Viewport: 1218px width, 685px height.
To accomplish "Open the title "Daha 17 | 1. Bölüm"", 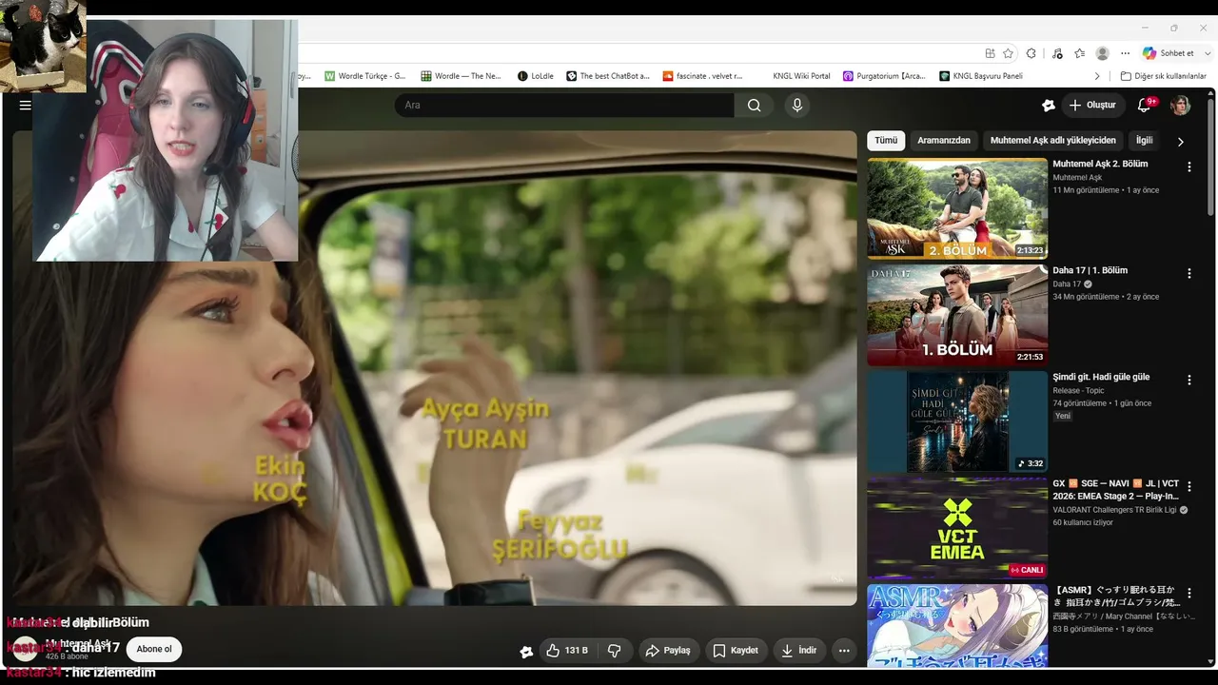I will click(x=1090, y=270).
